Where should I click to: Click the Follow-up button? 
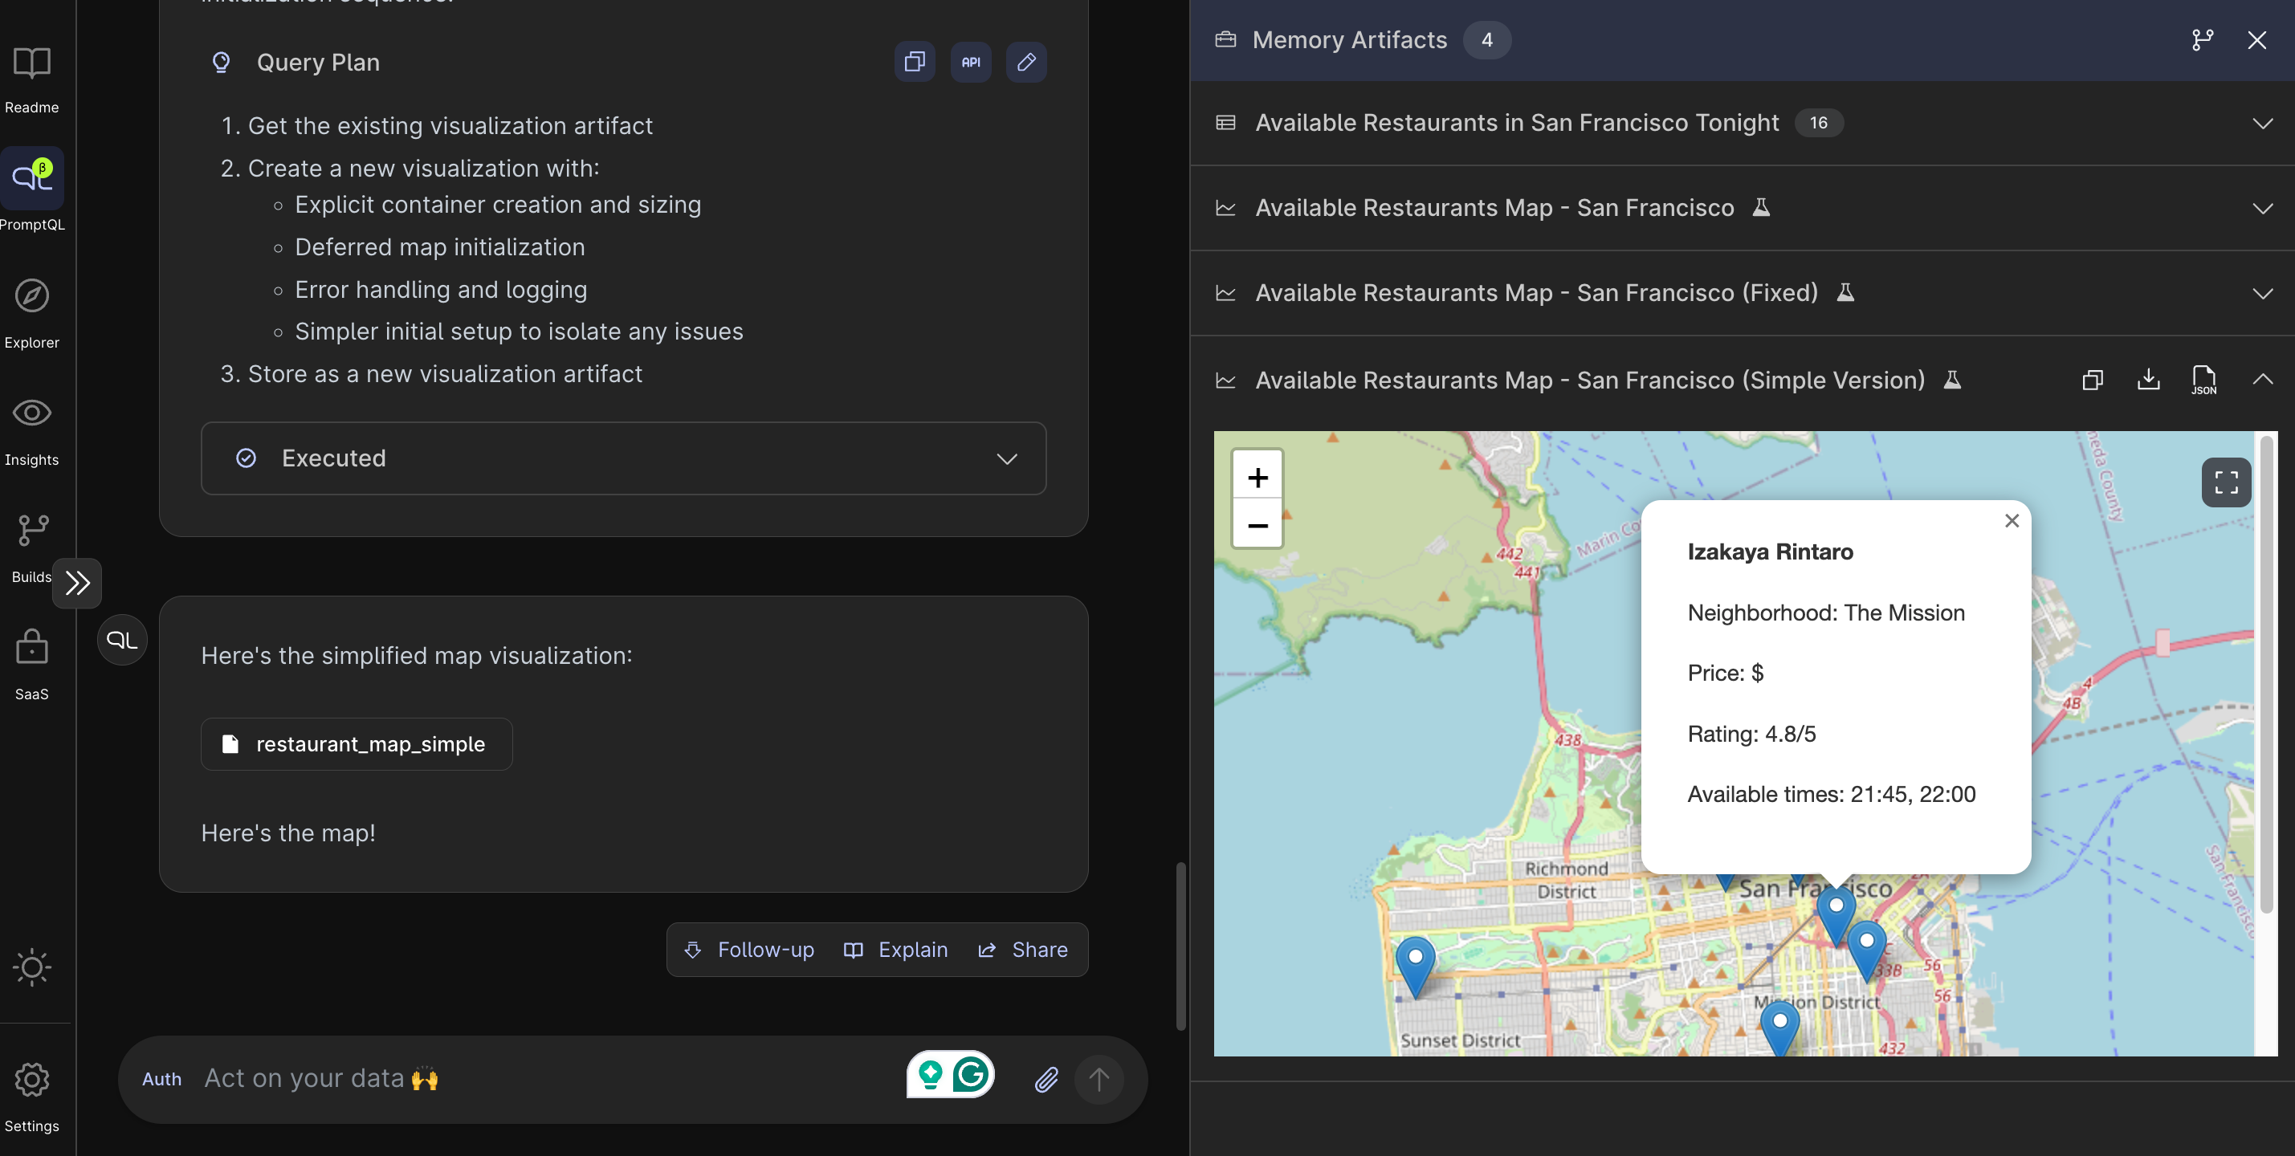[749, 950]
